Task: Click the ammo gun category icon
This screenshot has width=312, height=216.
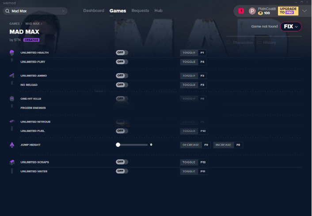Action: 12,76
